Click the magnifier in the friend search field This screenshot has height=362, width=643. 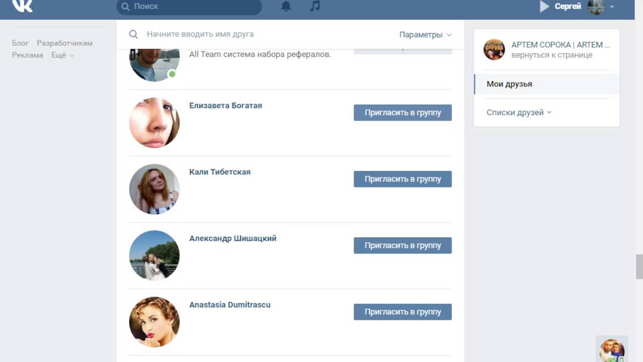tap(134, 34)
